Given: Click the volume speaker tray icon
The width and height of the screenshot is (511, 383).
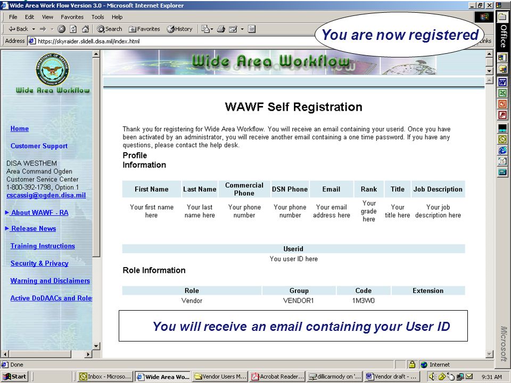Looking at the screenshot, I should click(x=432, y=377).
